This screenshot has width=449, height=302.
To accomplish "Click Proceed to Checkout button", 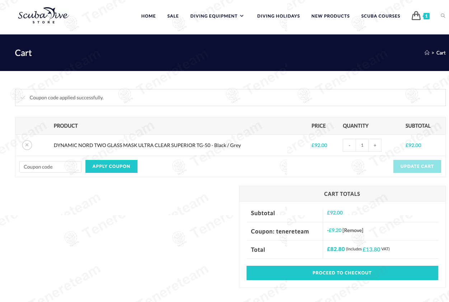I will tap(342, 273).
